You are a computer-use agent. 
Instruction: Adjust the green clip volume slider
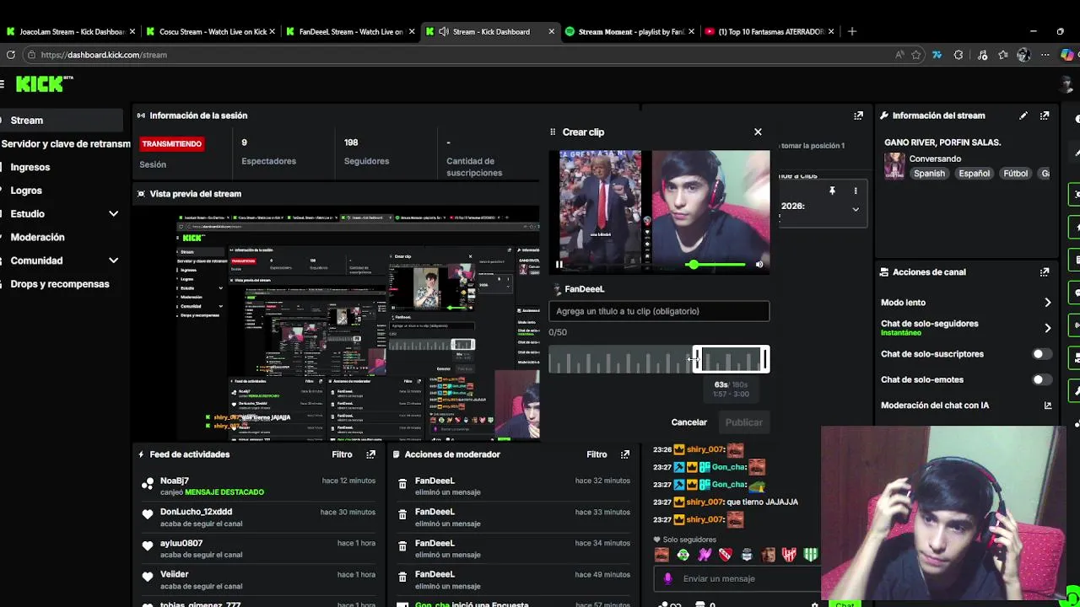tap(717, 265)
